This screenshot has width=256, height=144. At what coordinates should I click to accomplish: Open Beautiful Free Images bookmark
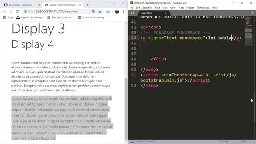tap(30, 18)
